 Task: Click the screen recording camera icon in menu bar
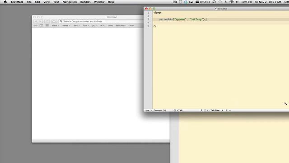point(175,2)
